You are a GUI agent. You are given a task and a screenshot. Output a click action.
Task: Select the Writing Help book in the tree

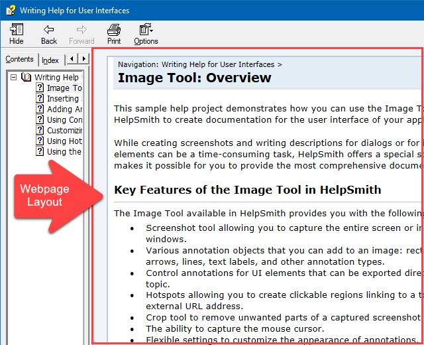point(58,78)
